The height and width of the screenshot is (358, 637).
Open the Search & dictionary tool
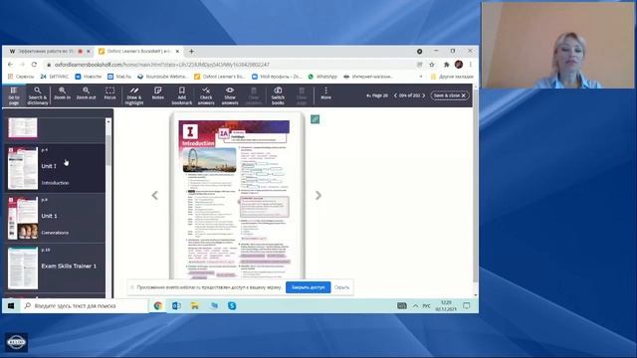[x=38, y=95]
